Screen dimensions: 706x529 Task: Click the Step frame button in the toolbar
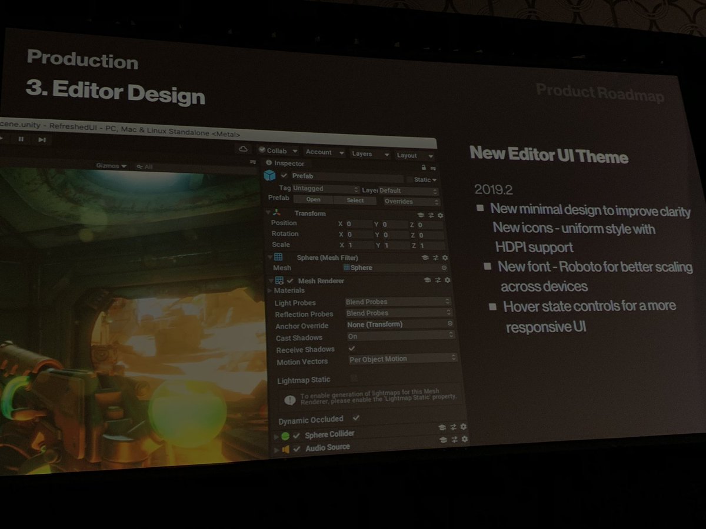click(x=42, y=140)
